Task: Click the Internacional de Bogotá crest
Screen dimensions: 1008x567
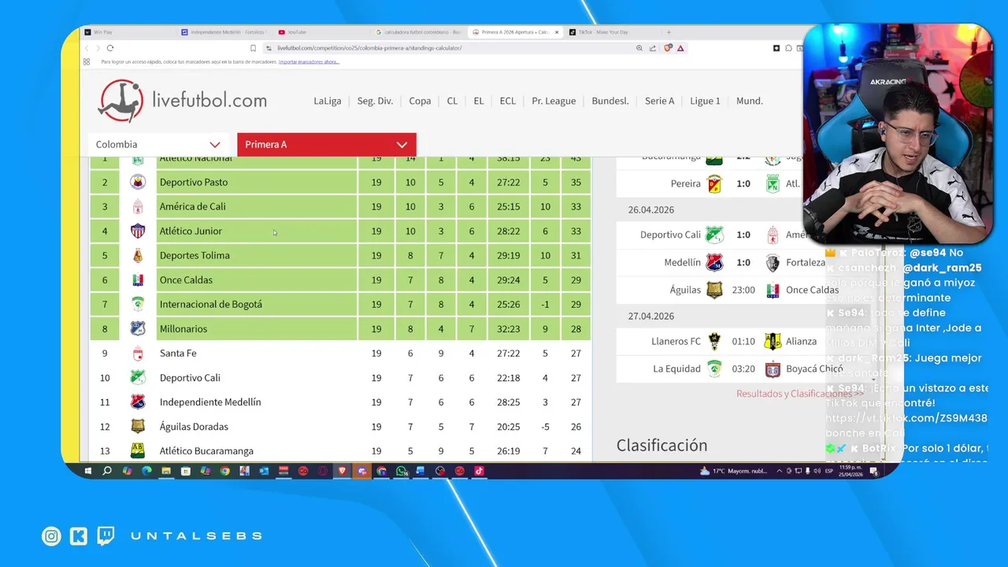Action: [x=138, y=304]
